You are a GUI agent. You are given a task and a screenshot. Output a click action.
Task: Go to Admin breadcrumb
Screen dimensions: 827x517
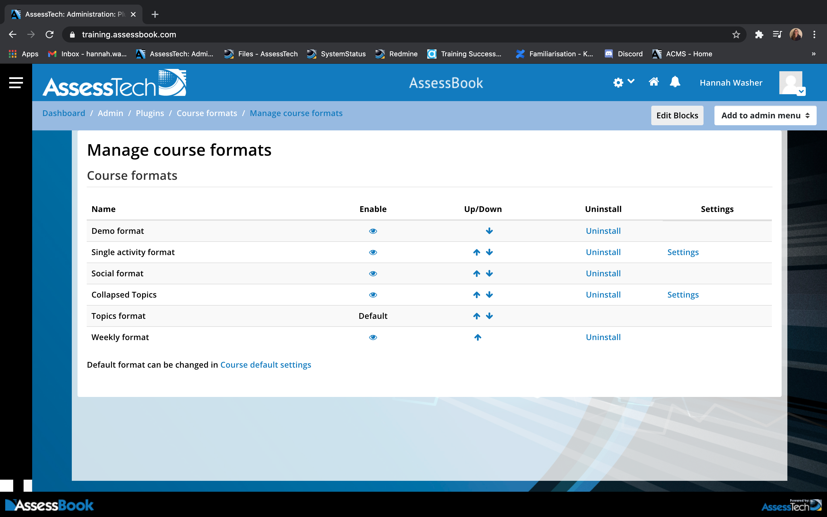pyautogui.click(x=110, y=113)
